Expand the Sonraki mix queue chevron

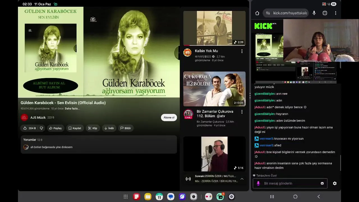pos(242,179)
